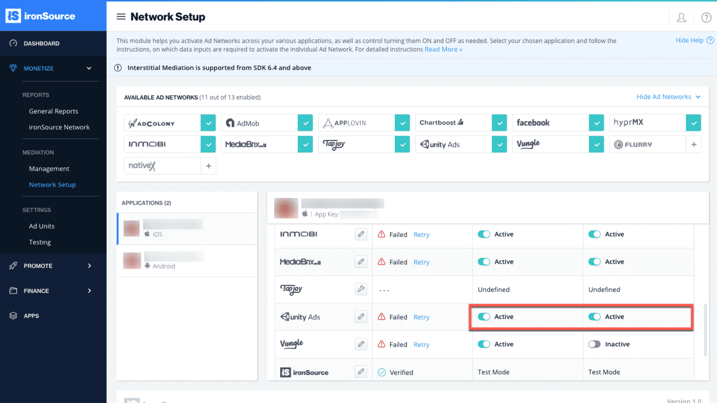717x403 pixels.
Task: Toggle the Vungle Inactive switch on
Action: (594, 344)
